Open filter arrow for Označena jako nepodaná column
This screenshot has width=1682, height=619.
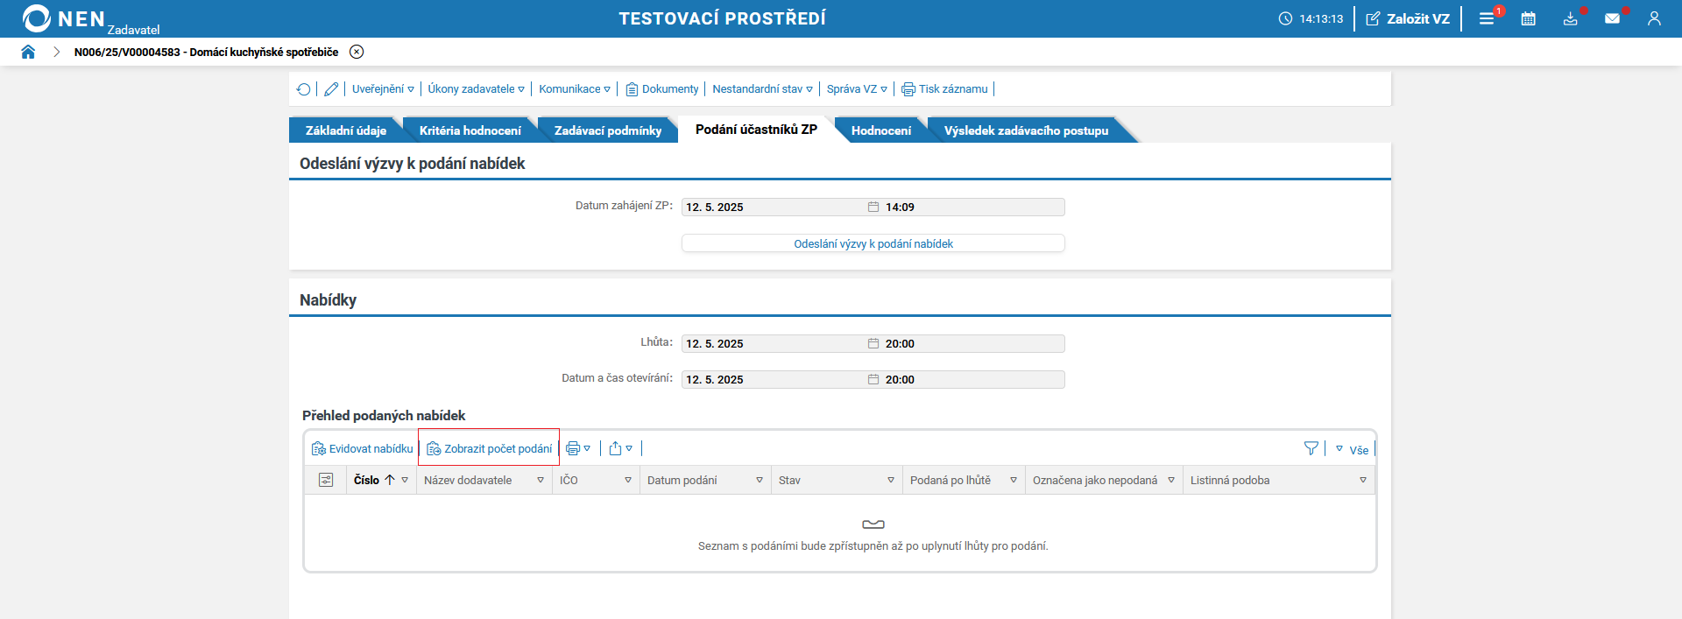click(x=1171, y=480)
